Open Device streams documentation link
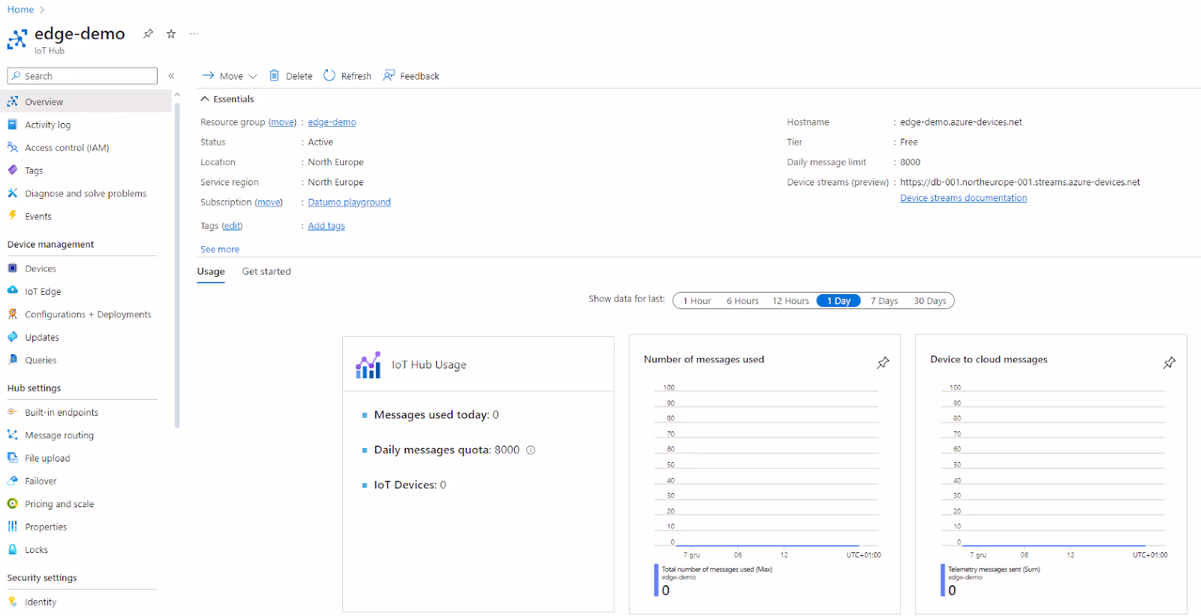Image resolution: width=1201 pixels, height=616 pixels. pyautogui.click(x=964, y=198)
